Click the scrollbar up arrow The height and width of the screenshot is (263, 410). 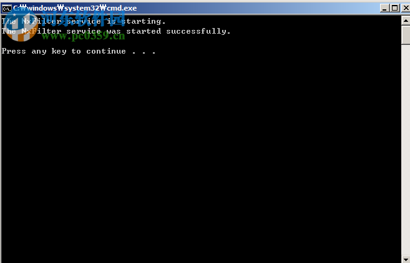tap(406, 21)
